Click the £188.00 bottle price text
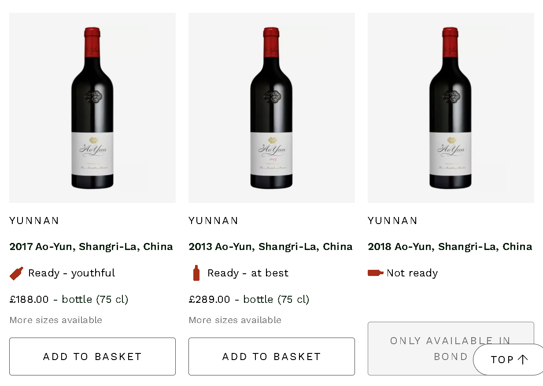The height and width of the screenshot is (386, 543). (69, 300)
